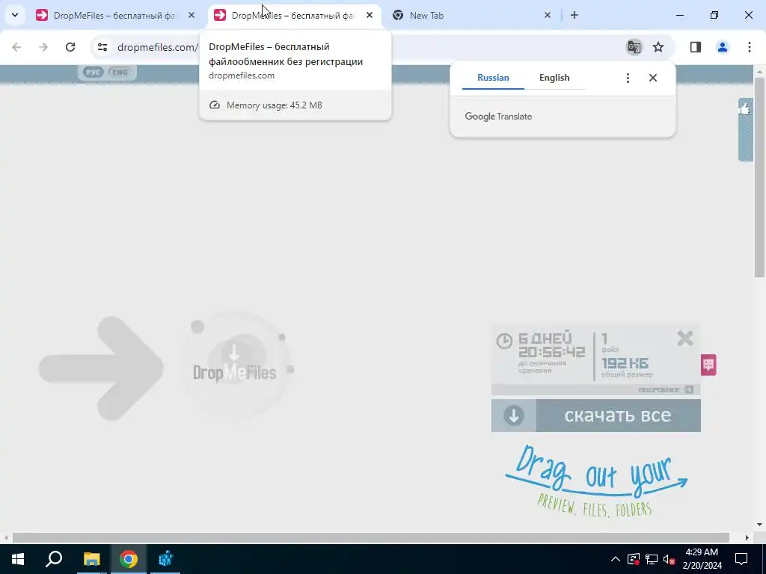Open the pink feedback chat icon
766x574 pixels.
[x=708, y=365]
